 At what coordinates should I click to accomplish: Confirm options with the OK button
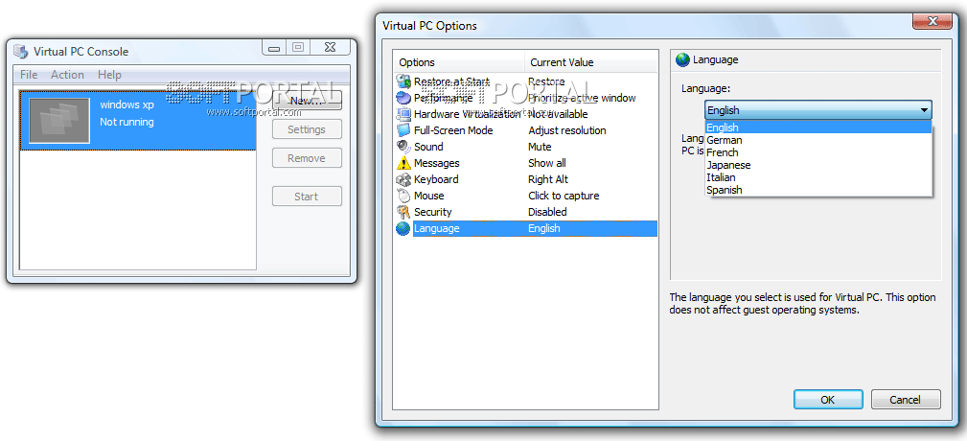(x=828, y=400)
